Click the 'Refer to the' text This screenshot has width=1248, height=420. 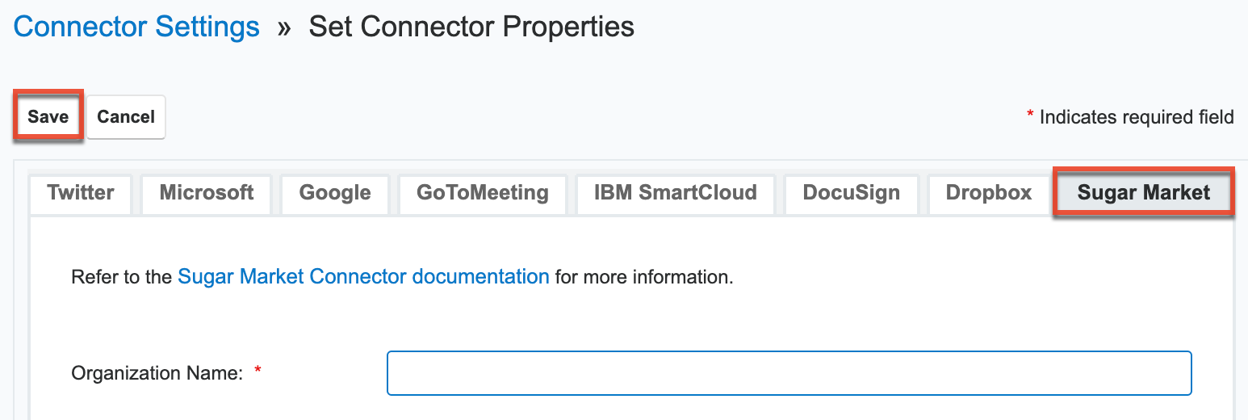pyautogui.click(x=122, y=277)
